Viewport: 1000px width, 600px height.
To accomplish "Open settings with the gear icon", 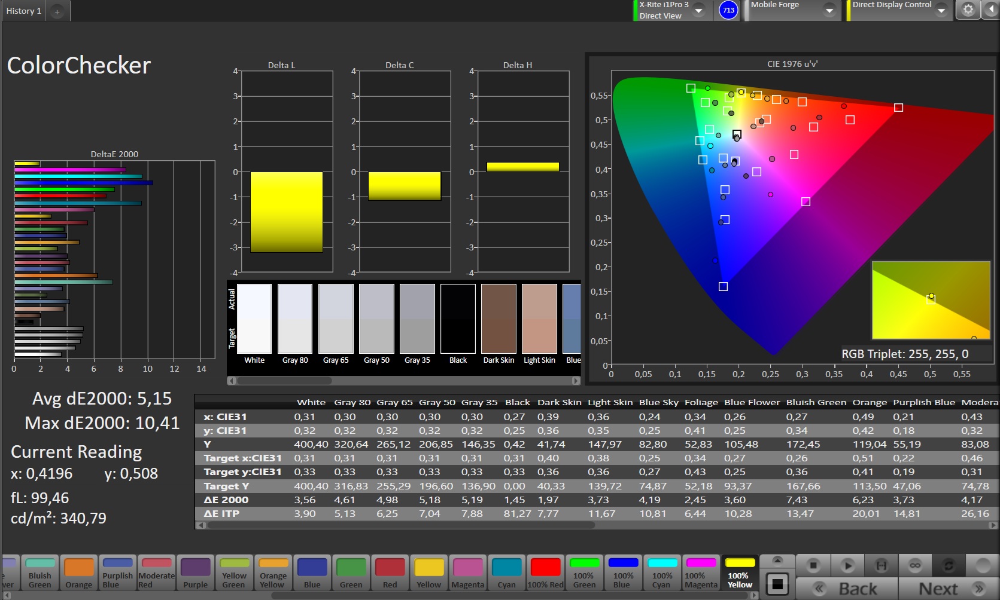I will point(968,10).
